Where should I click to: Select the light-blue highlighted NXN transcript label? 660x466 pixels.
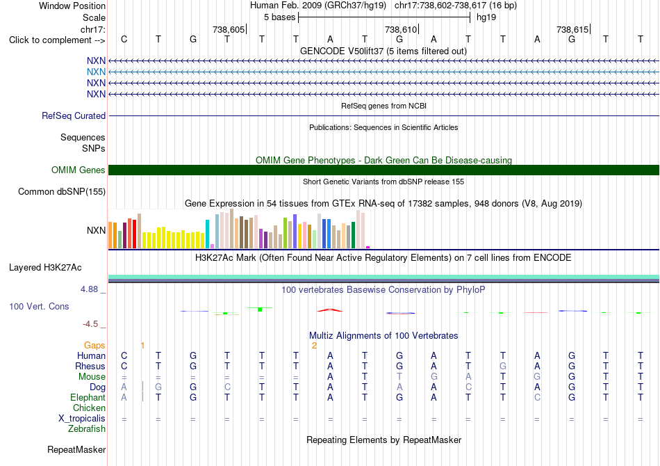96,72
